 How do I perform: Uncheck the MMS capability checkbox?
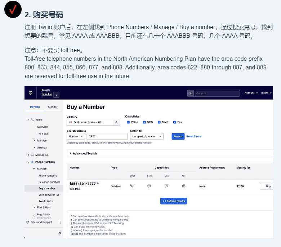click(159, 122)
